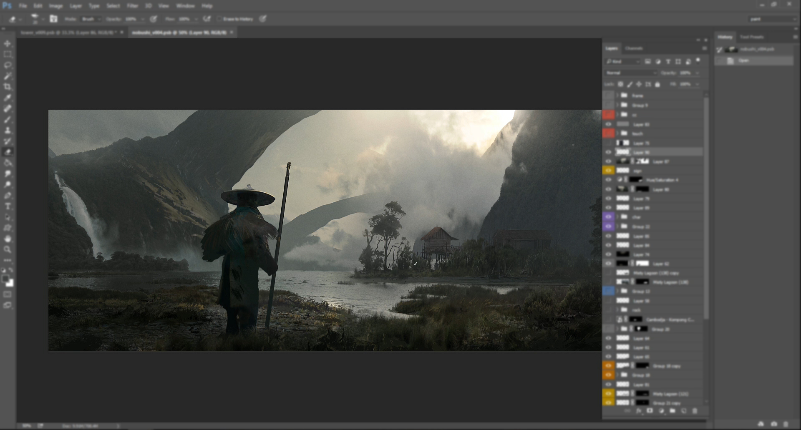Select the Open history state

point(743,60)
